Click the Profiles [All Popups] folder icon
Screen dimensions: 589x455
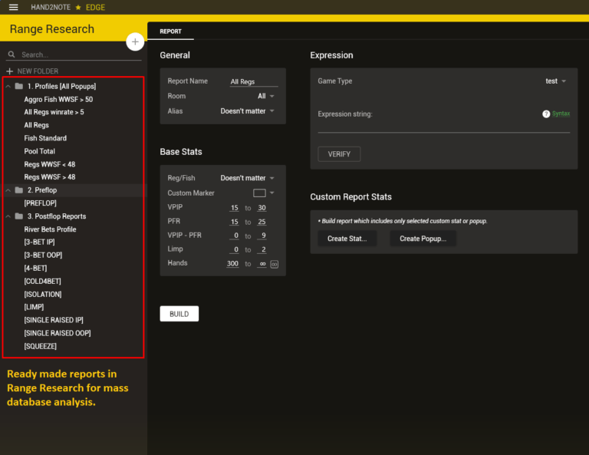tap(19, 87)
